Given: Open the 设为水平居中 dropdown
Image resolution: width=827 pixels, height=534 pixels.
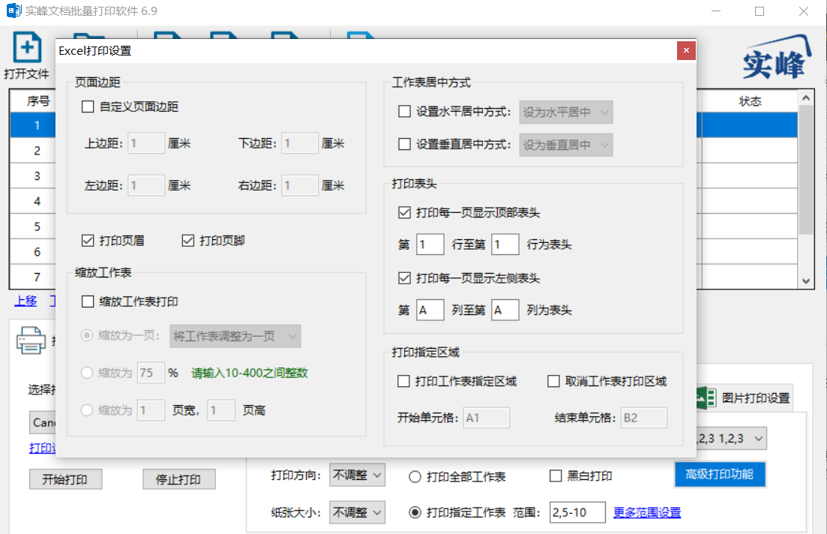Looking at the screenshot, I should (x=566, y=112).
